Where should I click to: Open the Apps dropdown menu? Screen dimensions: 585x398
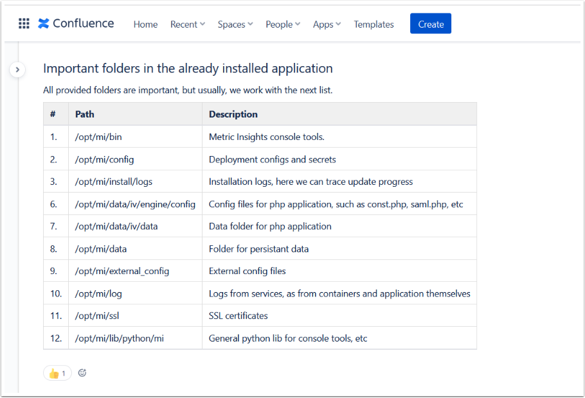(327, 24)
